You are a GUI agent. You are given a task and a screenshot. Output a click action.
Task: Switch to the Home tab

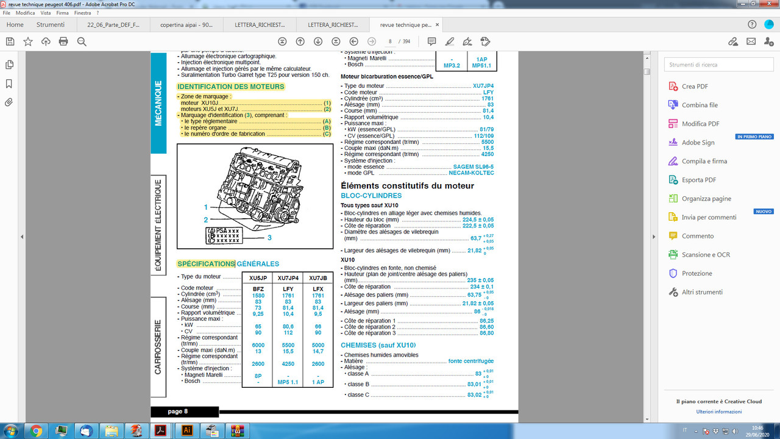click(15, 25)
